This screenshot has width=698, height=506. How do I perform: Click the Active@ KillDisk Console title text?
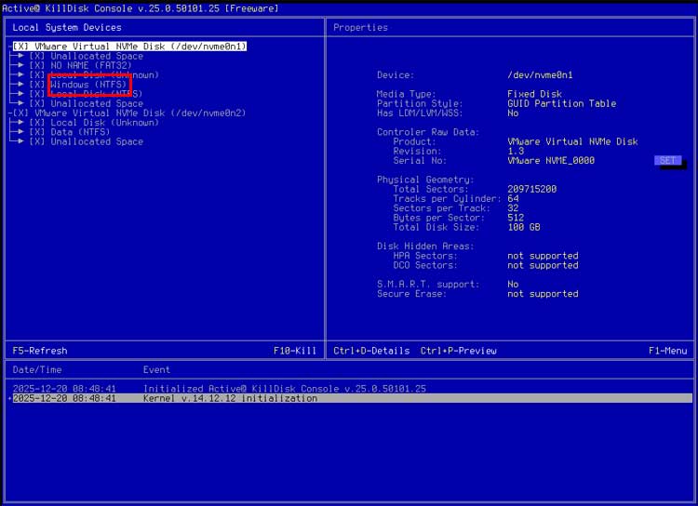140,8
